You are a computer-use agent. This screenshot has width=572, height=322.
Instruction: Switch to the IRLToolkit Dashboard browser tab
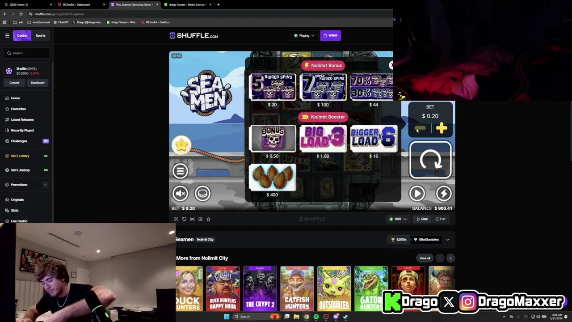80,4
